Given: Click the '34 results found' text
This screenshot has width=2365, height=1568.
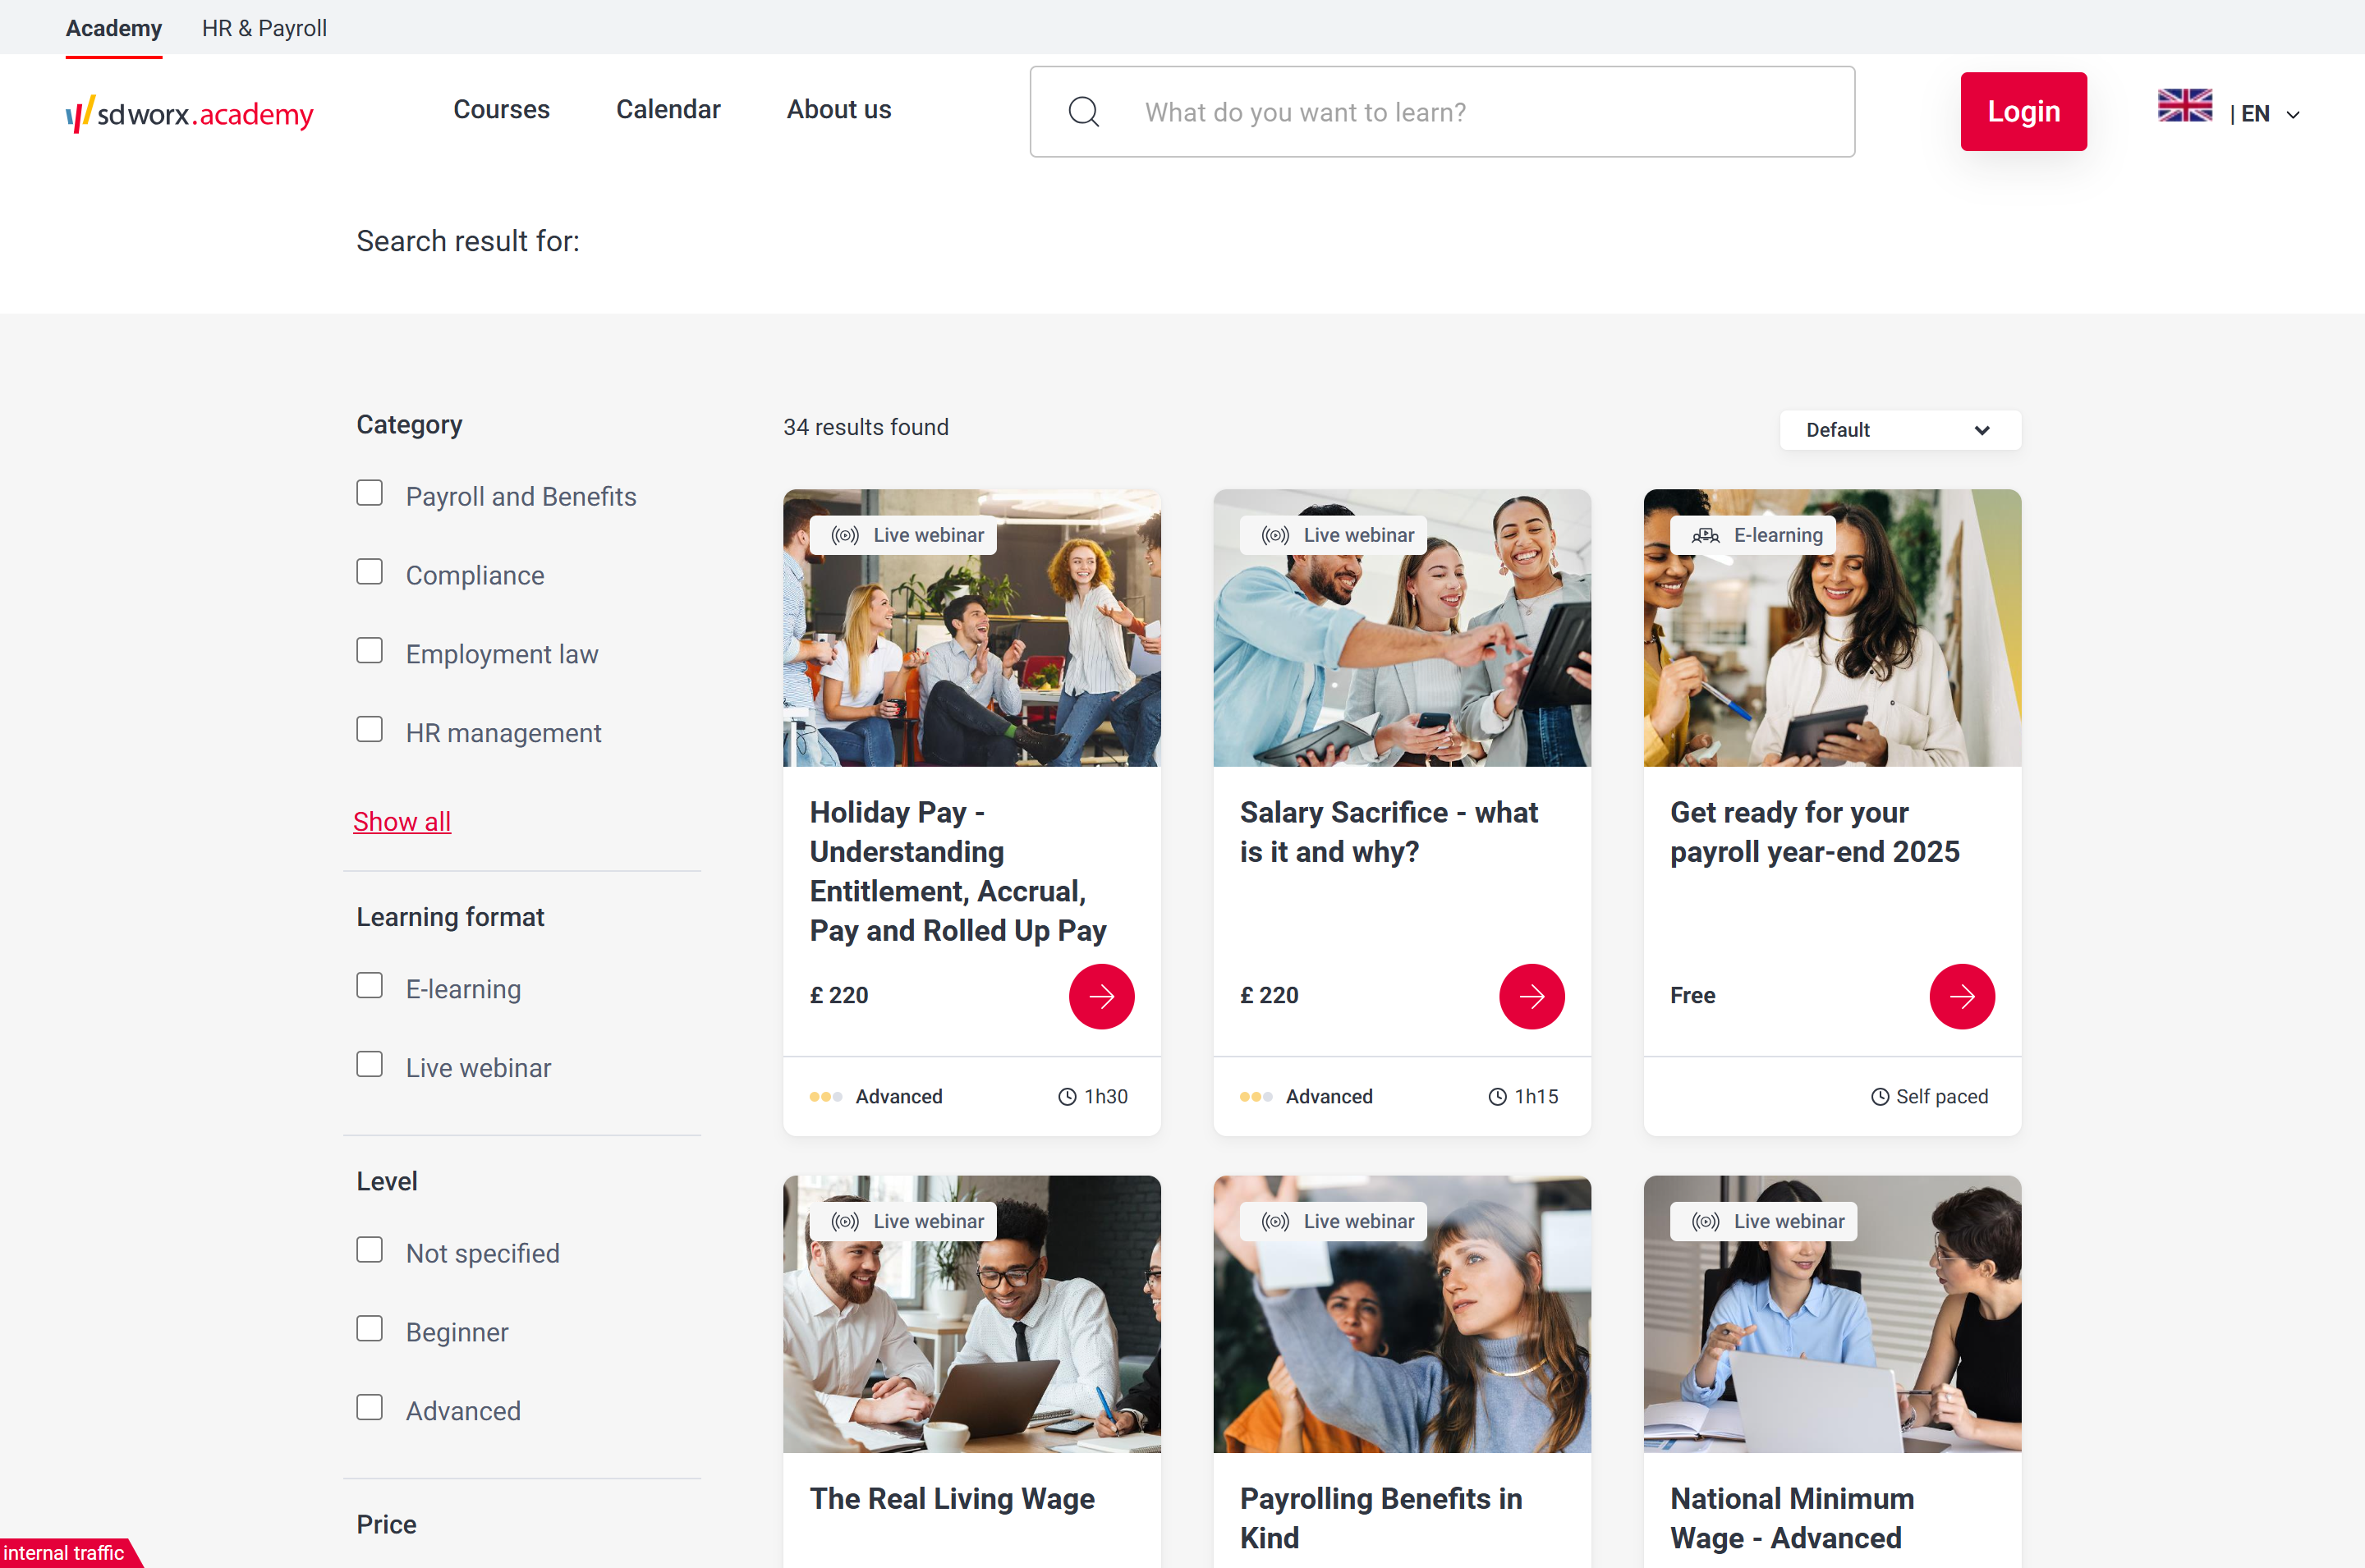Looking at the screenshot, I should (x=866, y=428).
